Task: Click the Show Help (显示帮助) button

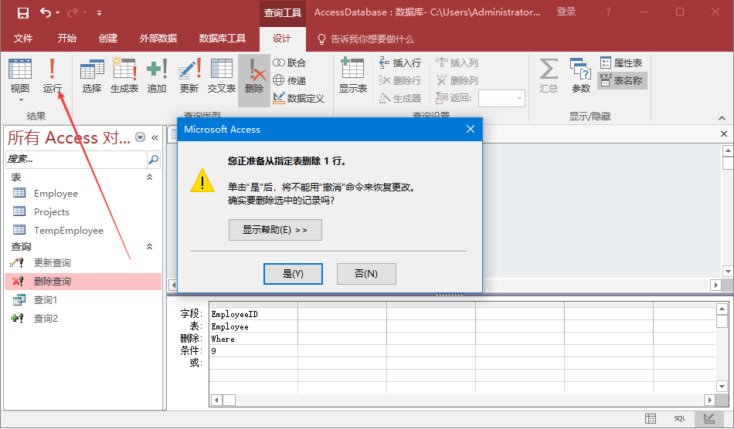Action: click(275, 230)
